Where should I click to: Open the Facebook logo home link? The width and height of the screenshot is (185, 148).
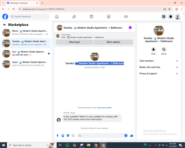pos(5,17)
